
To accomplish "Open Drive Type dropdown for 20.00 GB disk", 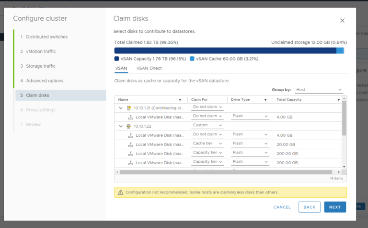I will 250,144.
